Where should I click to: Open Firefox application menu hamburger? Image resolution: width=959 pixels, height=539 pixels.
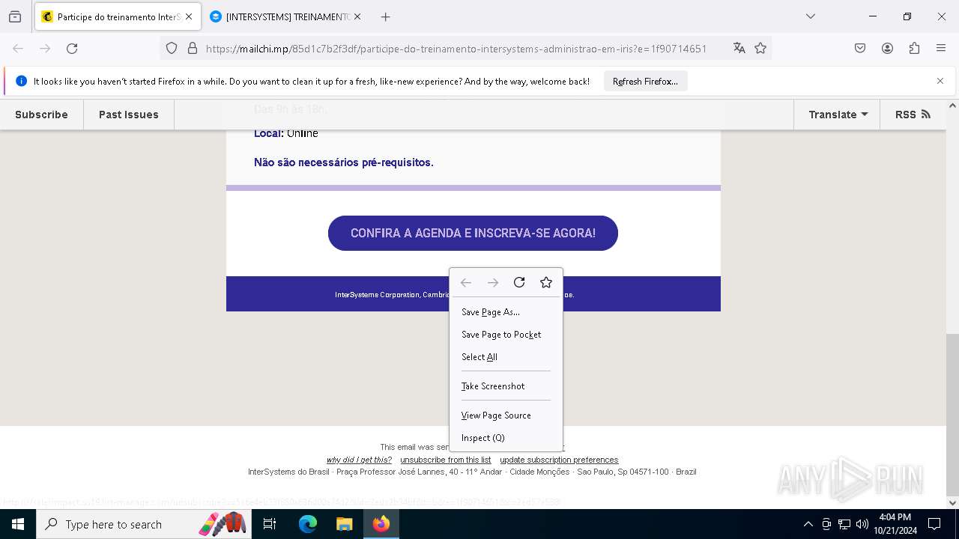[x=941, y=48]
